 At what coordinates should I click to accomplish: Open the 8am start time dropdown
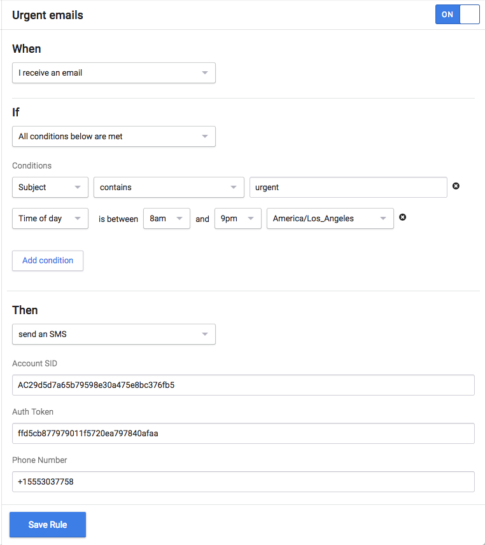[x=167, y=219]
